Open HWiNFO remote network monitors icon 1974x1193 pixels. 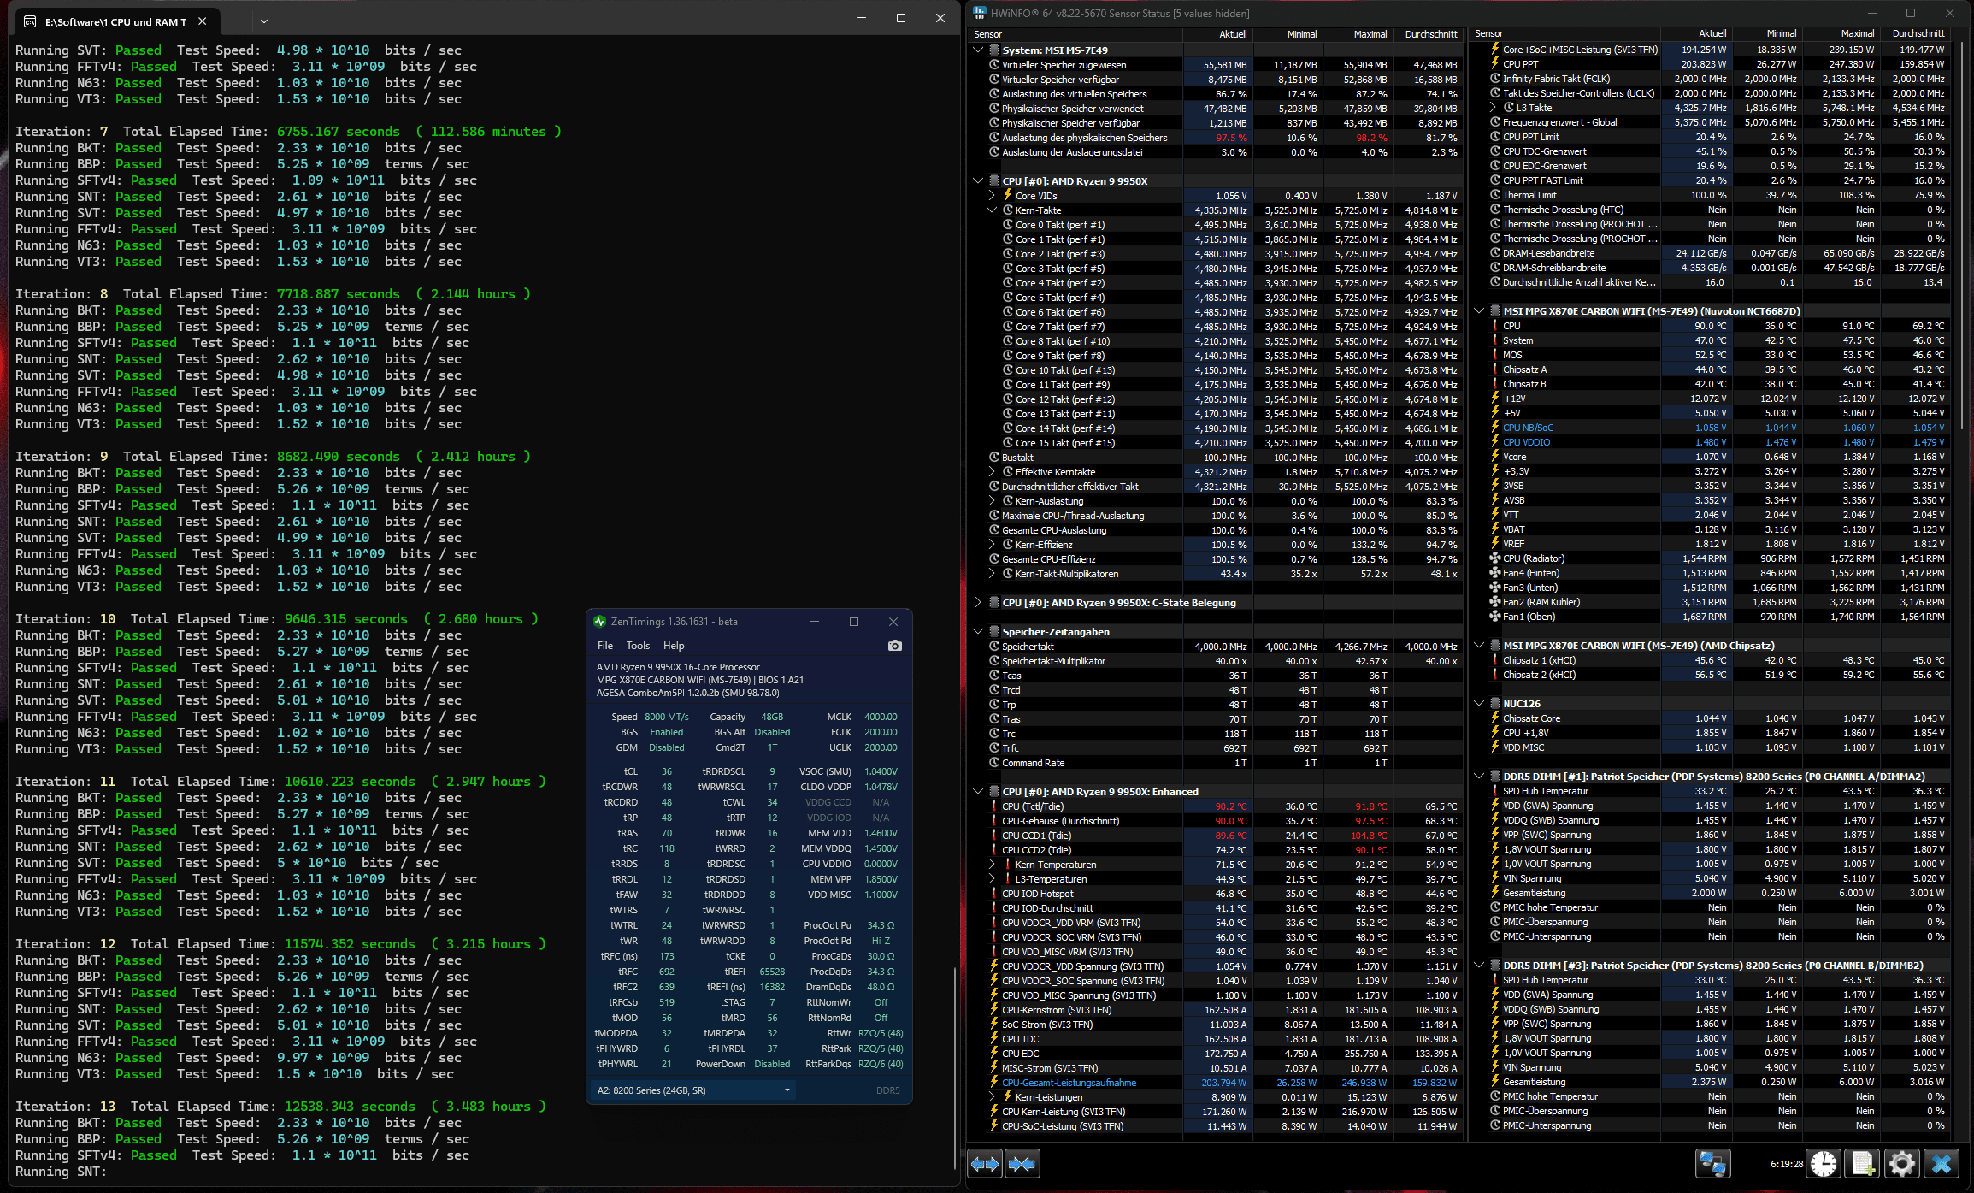click(x=1712, y=1164)
